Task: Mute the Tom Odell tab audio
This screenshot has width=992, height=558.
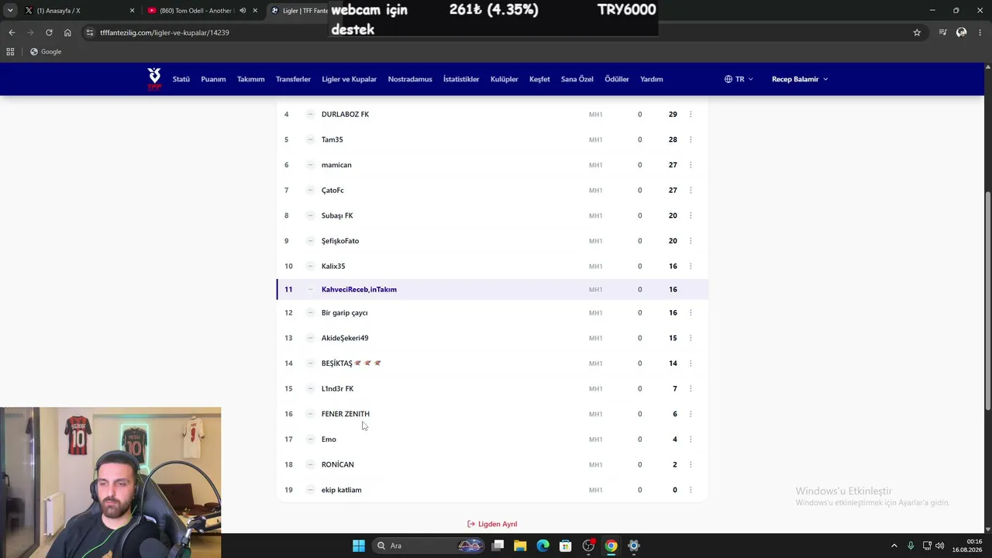Action: pyautogui.click(x=243, y=11)
